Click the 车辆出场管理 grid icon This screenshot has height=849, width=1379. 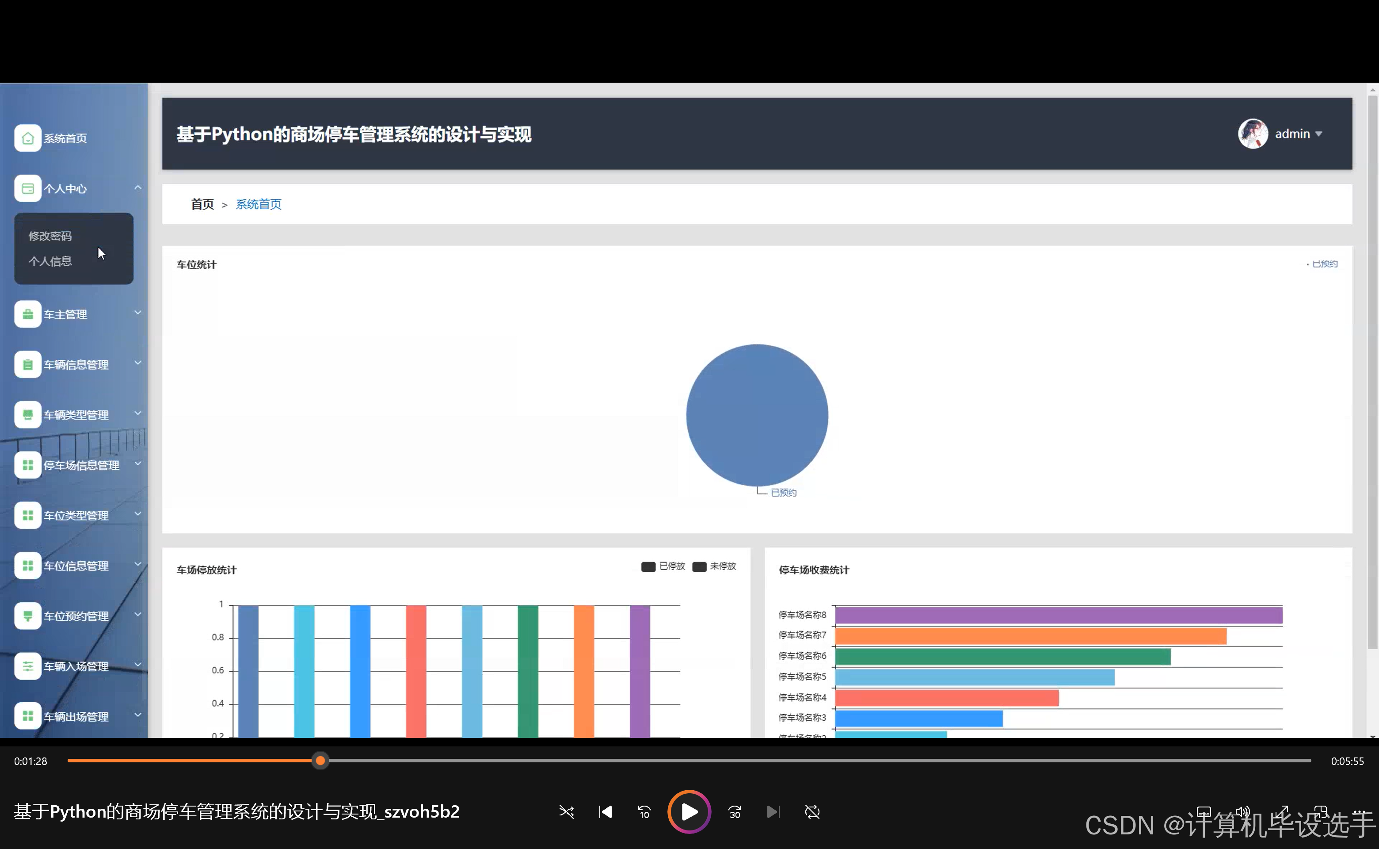click(27, 716)
